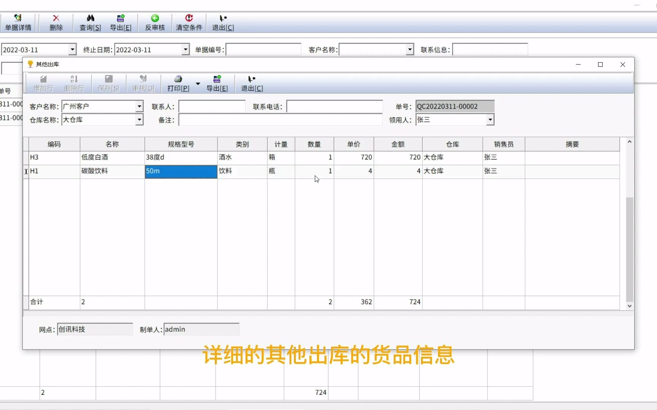
Task: Click the 类别 column header
Action: pos(242,144)
